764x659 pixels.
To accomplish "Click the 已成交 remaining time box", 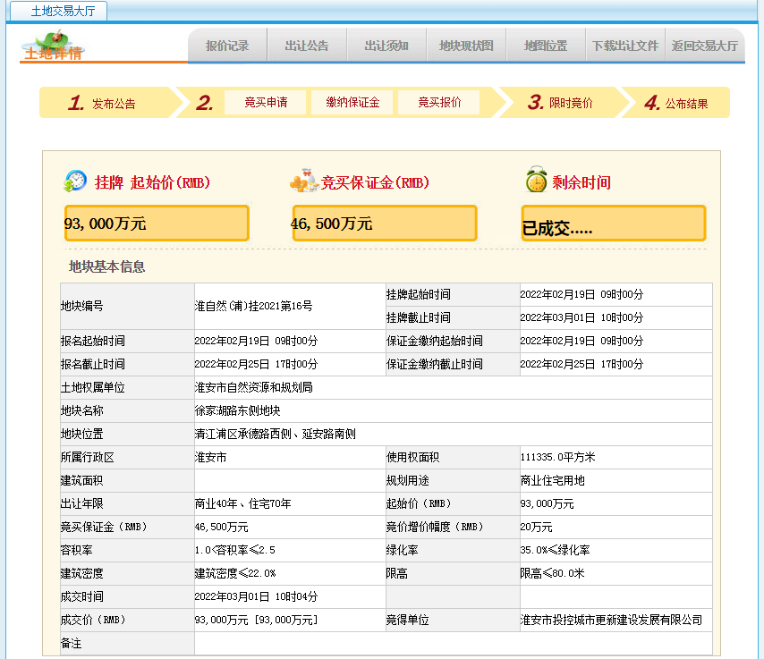I will pyautogui.click(x=614, y=223).
